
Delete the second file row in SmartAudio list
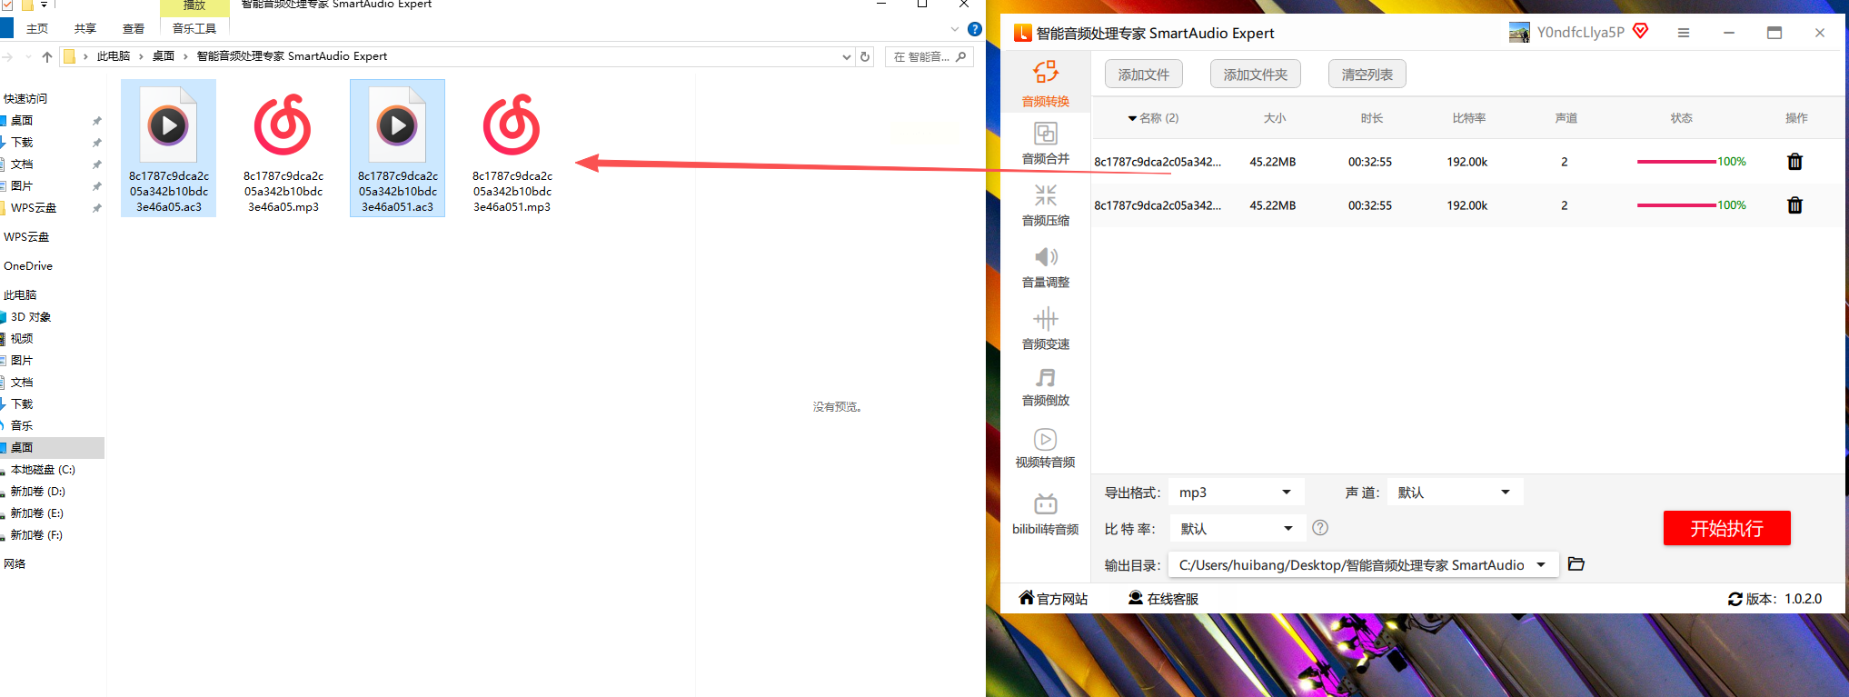tap(1794, 205)
